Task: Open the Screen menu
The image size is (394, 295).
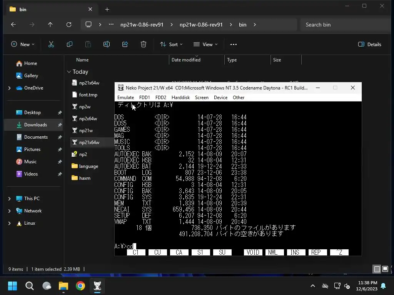Action: (x=202, y=98)
